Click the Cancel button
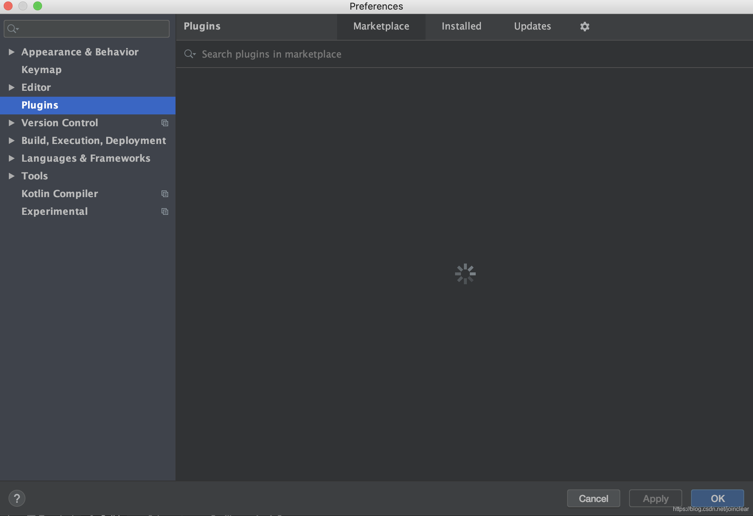The image size is (753, 516). tap(593, 498)
